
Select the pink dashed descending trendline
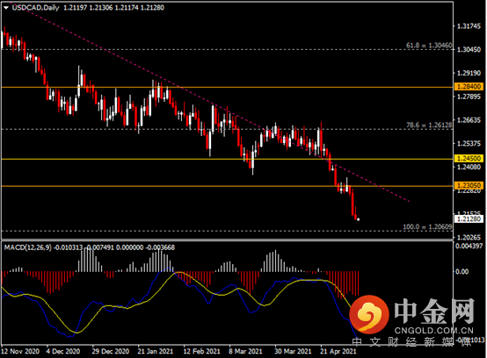click(124, 59)
